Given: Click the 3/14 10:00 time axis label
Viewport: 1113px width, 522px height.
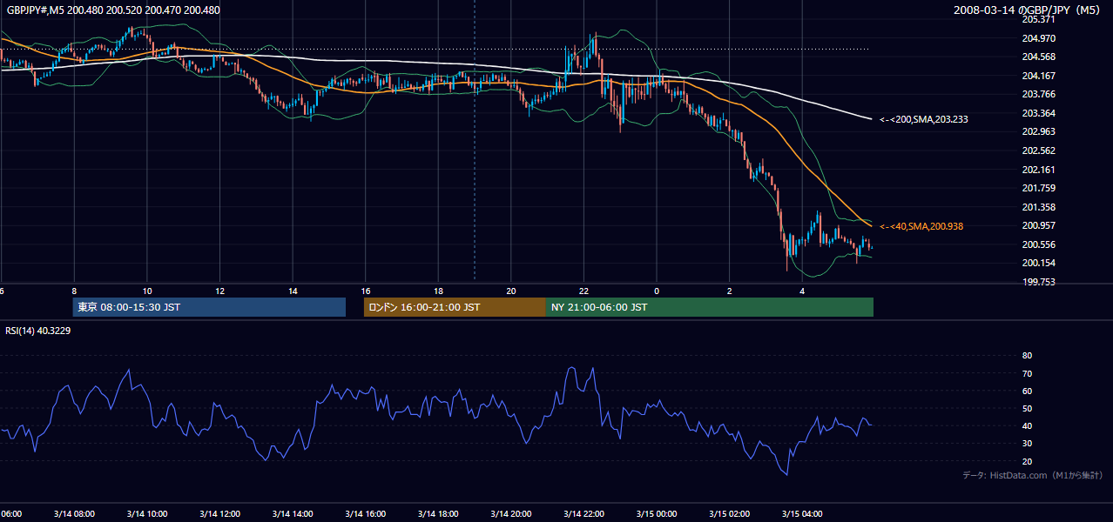Looking at the screenshot, I should pyautogui.click(x=147, y=514).
